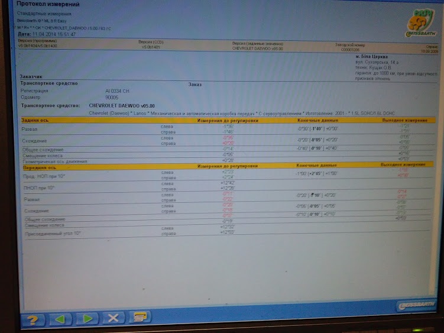Click the 'Стандартные измерения' subtitle
This screenshot has height=333, width=444.
pos(44,14)
